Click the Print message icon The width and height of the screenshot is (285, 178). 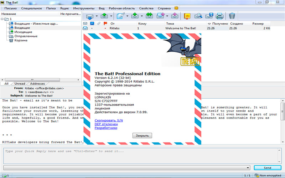[x=219, y=16]
